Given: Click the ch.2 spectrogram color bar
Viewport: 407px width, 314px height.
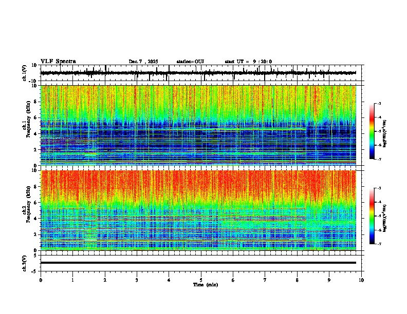Looking at the screenshot, I should pos(372,216).
